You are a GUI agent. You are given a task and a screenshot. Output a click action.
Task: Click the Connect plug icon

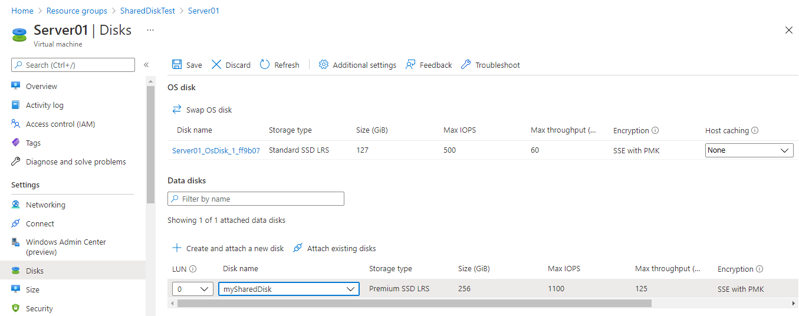click(x=16, y=223)
